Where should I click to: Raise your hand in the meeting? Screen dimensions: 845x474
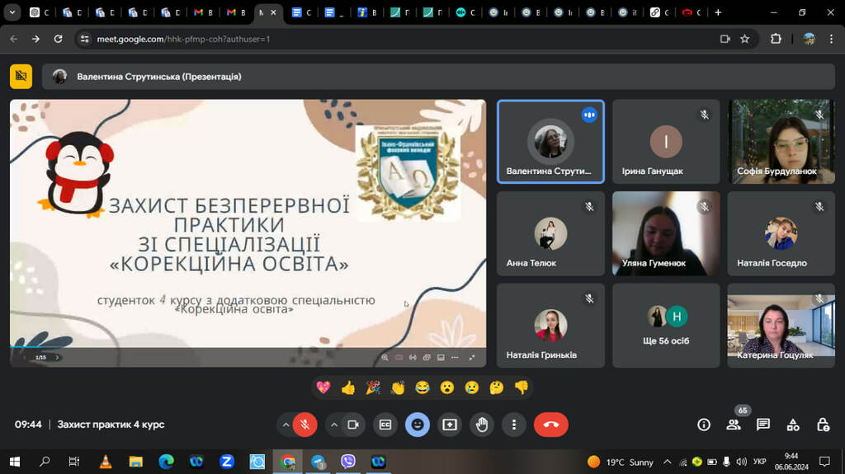482,425
